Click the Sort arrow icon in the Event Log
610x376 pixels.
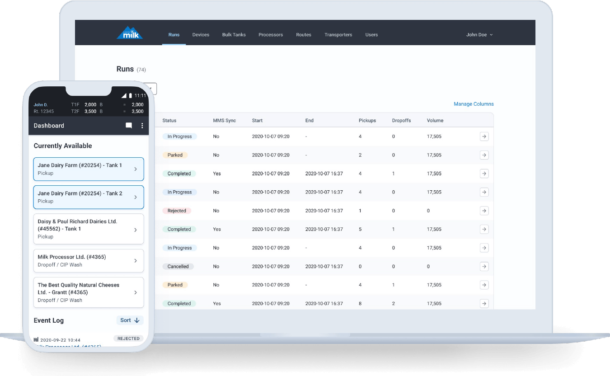138,320
